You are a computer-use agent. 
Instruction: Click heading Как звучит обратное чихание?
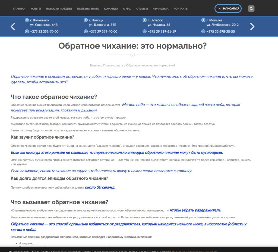(42, 137)
